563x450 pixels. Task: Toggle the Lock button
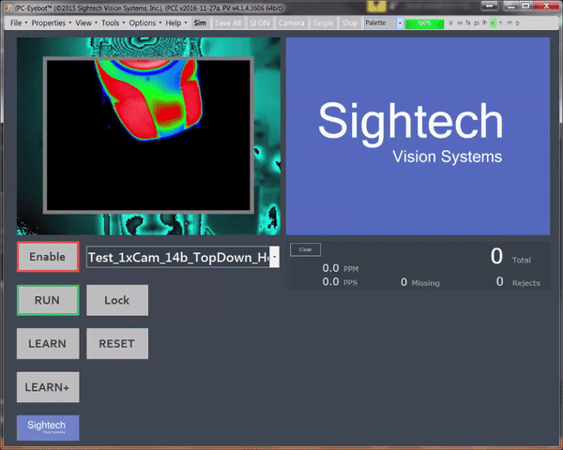117,300
